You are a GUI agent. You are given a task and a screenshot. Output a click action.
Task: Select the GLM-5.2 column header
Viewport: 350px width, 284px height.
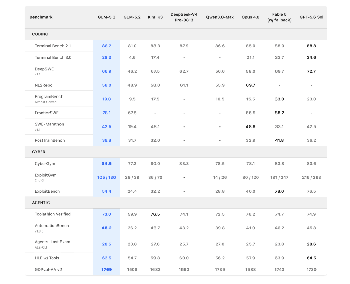132,17
